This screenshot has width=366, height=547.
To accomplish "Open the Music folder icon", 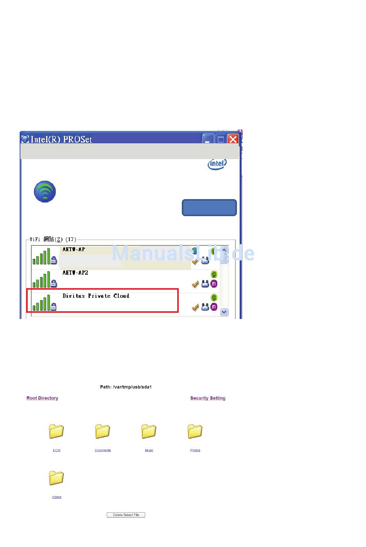I will [149, 431].
